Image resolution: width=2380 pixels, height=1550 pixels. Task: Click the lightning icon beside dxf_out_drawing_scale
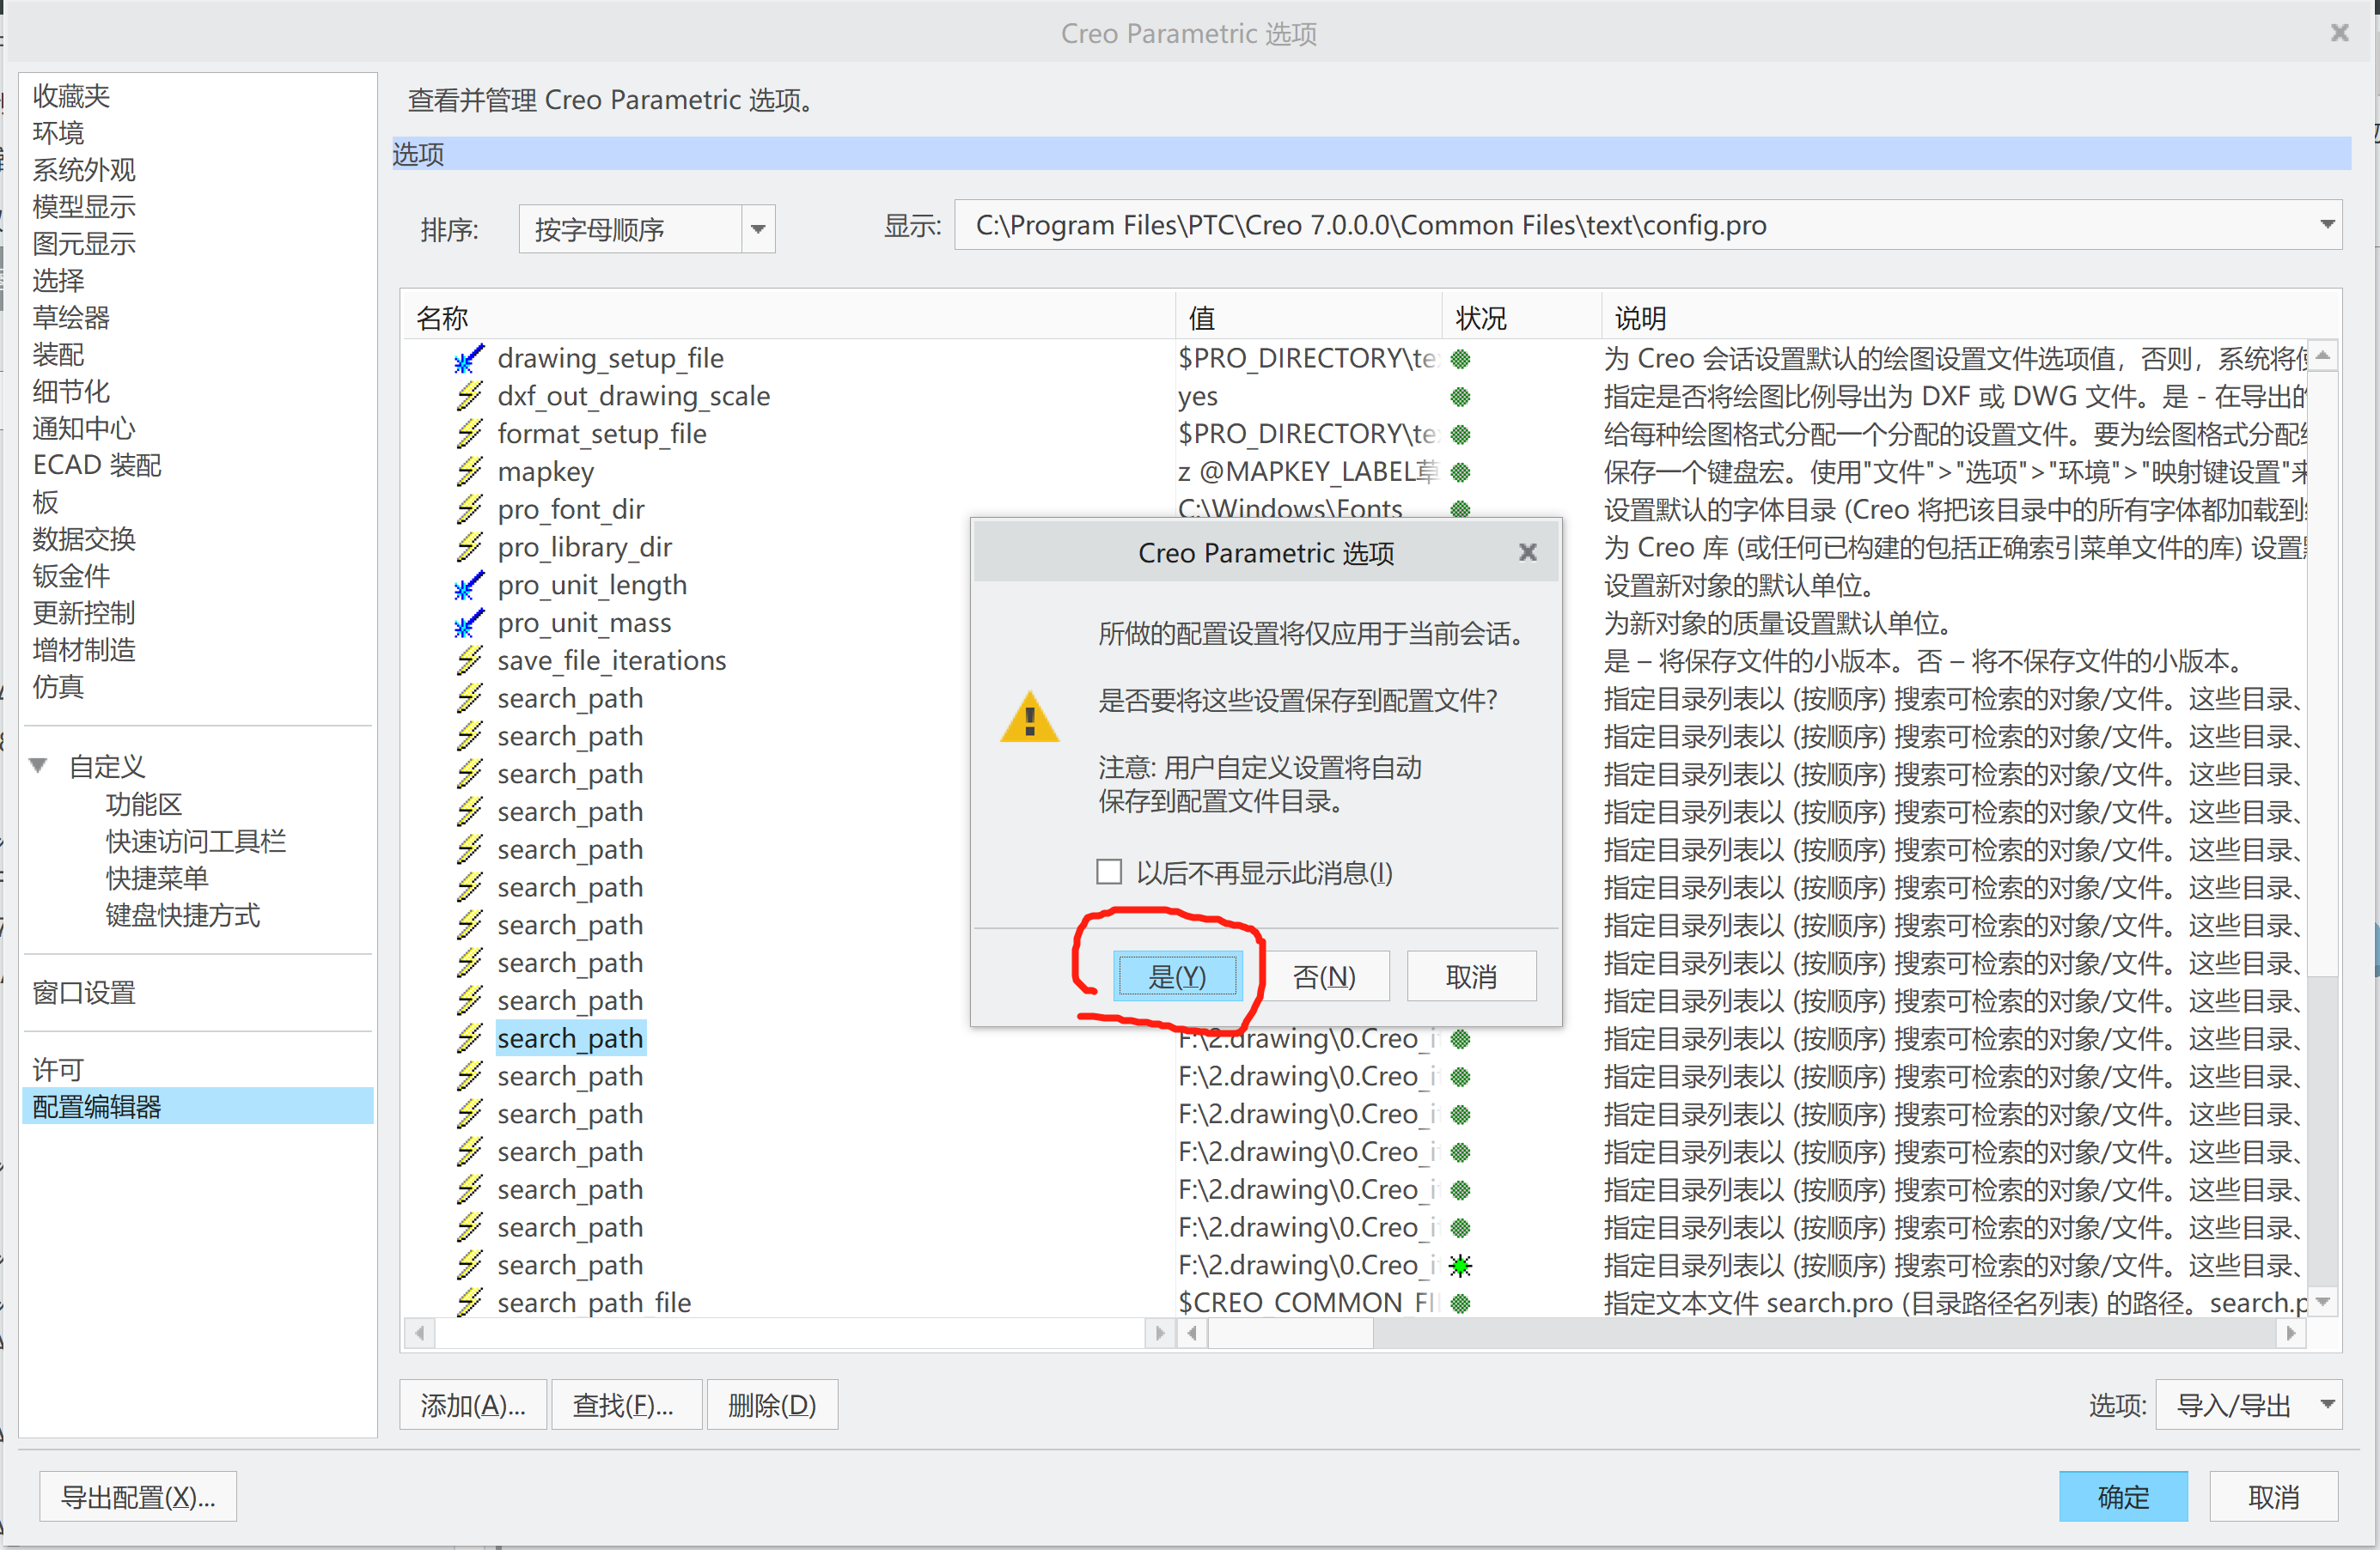(x=469, y=397)
